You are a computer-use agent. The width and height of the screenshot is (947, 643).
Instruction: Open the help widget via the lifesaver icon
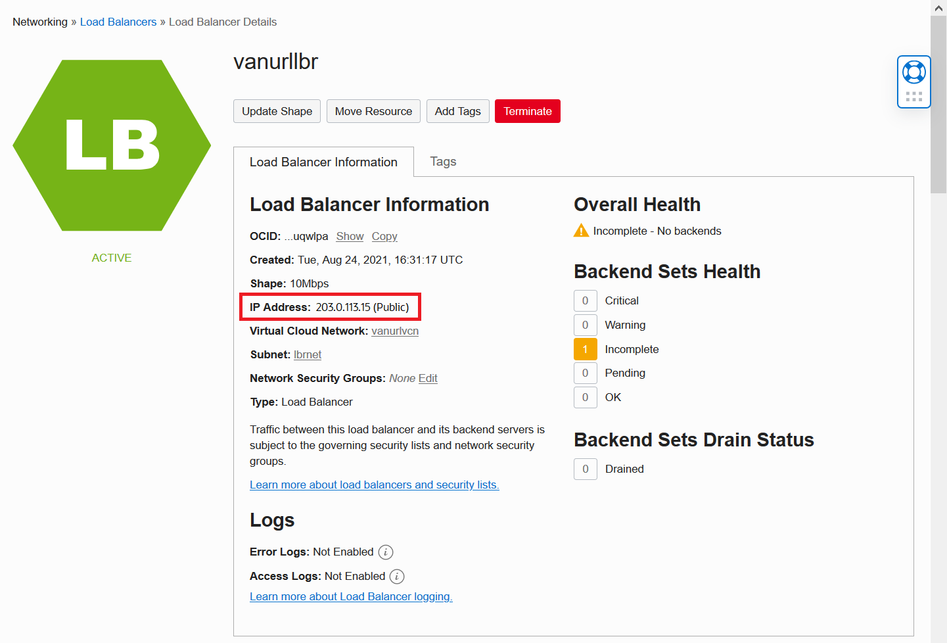[x=913, y=72]
